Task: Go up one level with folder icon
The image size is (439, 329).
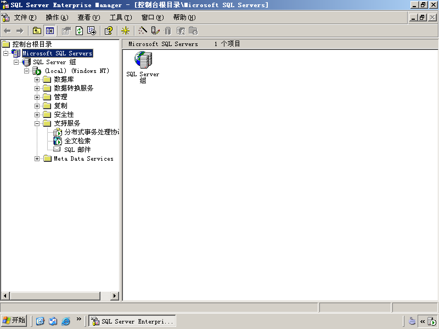Action: tap(37, 31)
